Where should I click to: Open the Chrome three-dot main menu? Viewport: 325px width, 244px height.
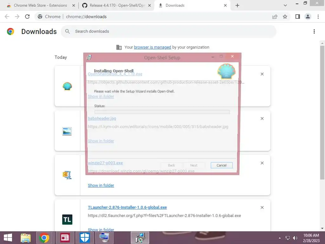click(318, 17)
